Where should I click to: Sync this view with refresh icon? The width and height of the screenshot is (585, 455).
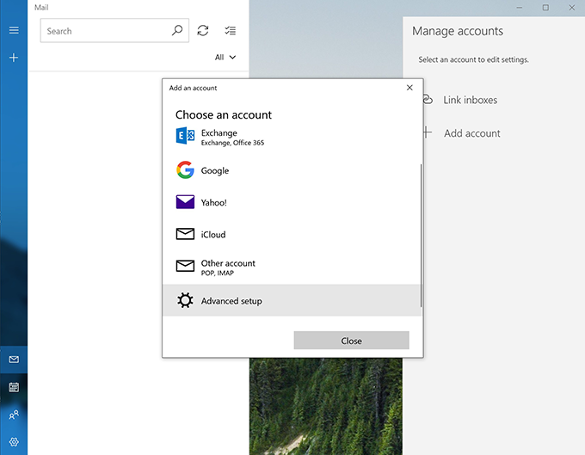pos(203,30)
